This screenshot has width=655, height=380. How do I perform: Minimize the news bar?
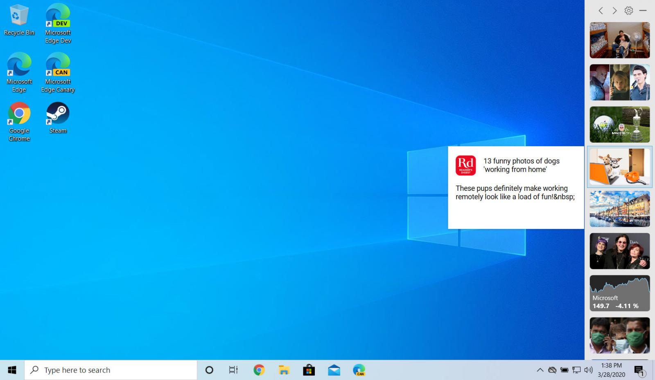coord(643,11)
